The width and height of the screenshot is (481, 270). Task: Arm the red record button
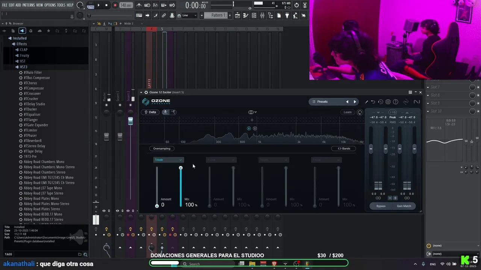115,5
